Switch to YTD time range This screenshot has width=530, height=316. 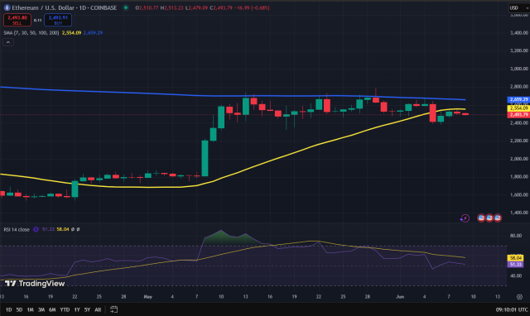(x=65, y=309)
